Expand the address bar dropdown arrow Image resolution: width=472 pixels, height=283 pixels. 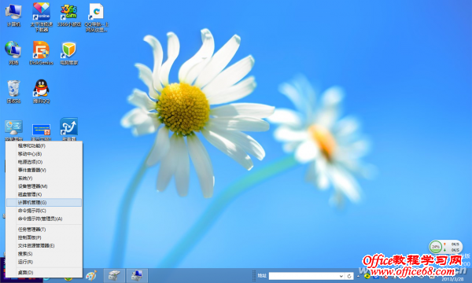[x=341, y=276]
